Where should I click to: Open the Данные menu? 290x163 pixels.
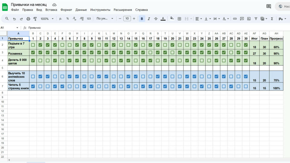tap(81, 10)
